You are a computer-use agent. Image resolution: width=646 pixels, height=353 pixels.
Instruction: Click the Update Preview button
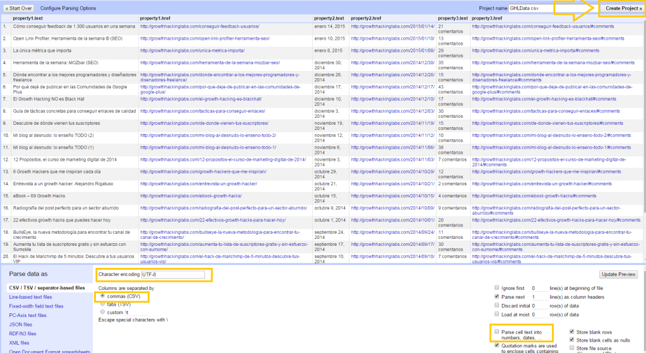(618, 274)
